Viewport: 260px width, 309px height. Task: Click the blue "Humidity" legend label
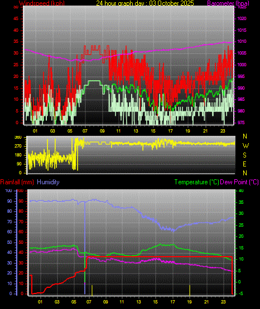click(48, 182)
